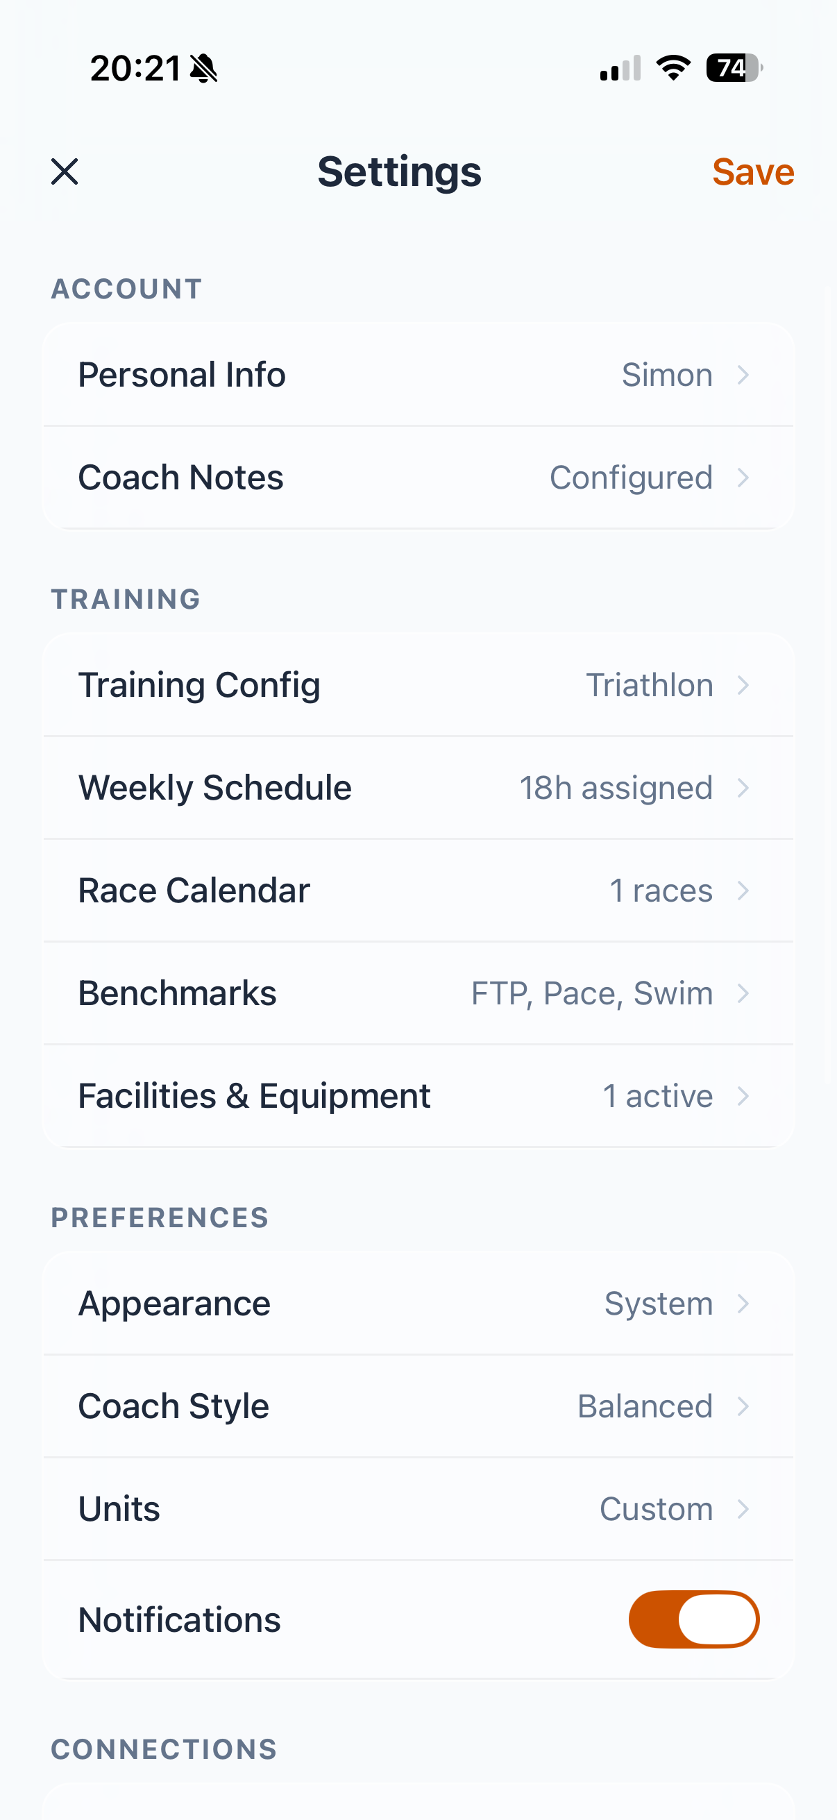Tap the Save button
The image size is (837, 1820).
pos(752,171)
